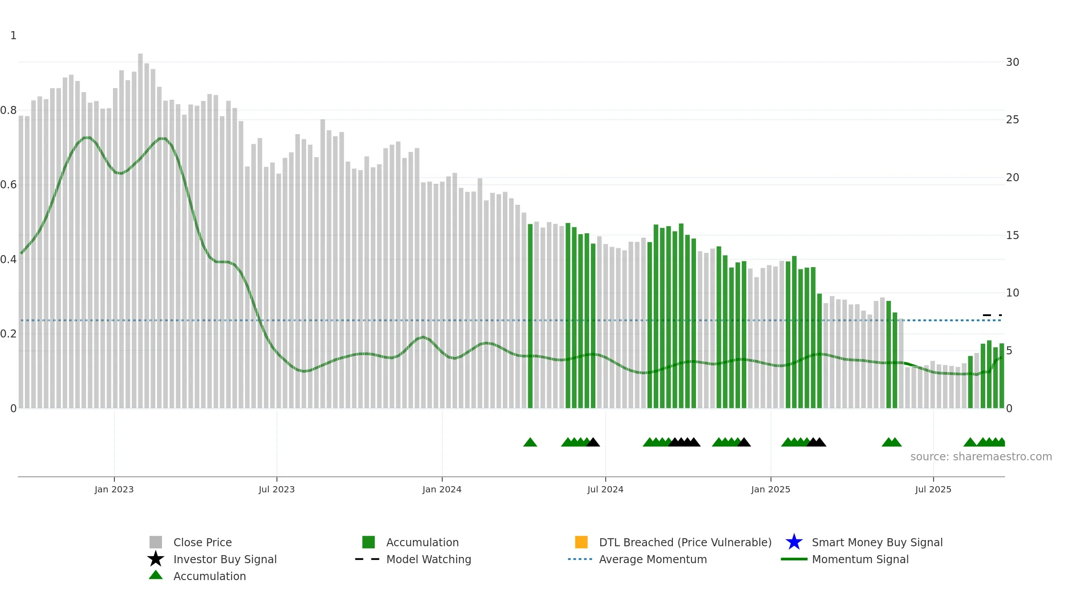Image resolution: width=1068 pixels, height=601 pixels.
Task: Click the black Investor Buy Signal star
Action: click(156, 559)
